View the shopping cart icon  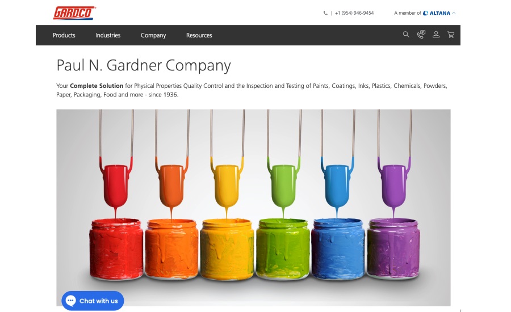451,35
